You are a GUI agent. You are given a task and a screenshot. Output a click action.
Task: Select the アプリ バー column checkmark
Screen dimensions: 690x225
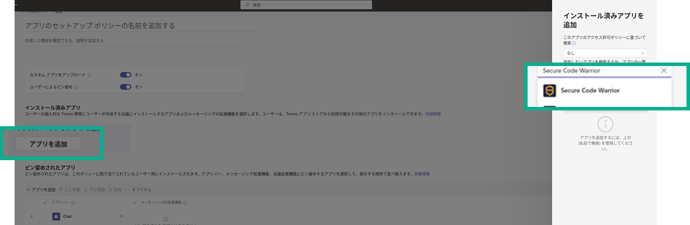point(46,203)
